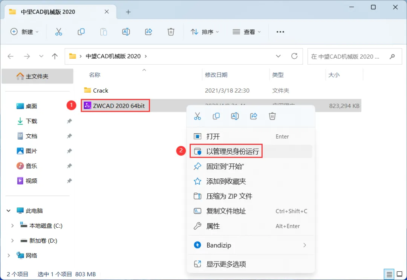The height and width of the screenshot is (280, 407).
Task: Sort by 名称 column header
Action: pos(95,75)
